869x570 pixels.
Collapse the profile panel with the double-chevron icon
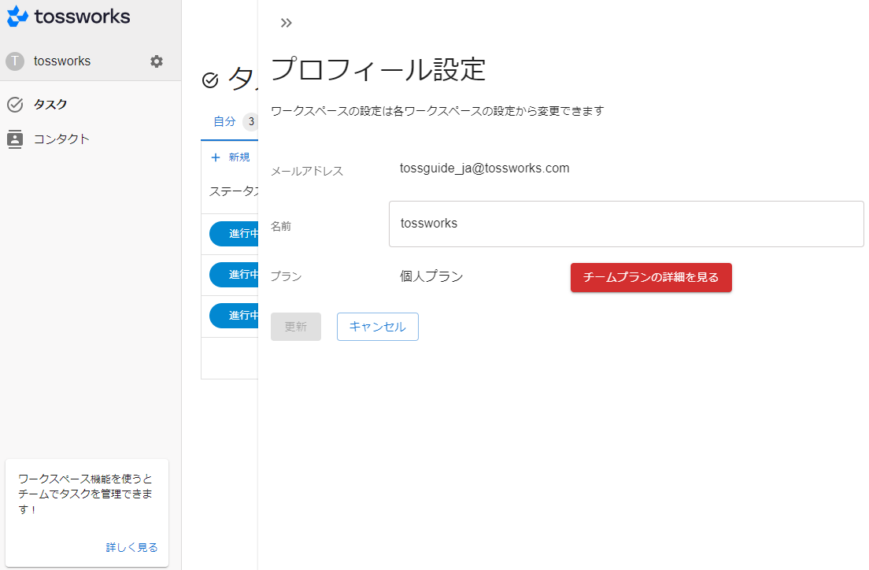287,23
